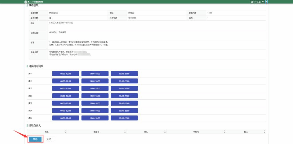Click the 教工个人组 user group label

(x=256, y=2)
